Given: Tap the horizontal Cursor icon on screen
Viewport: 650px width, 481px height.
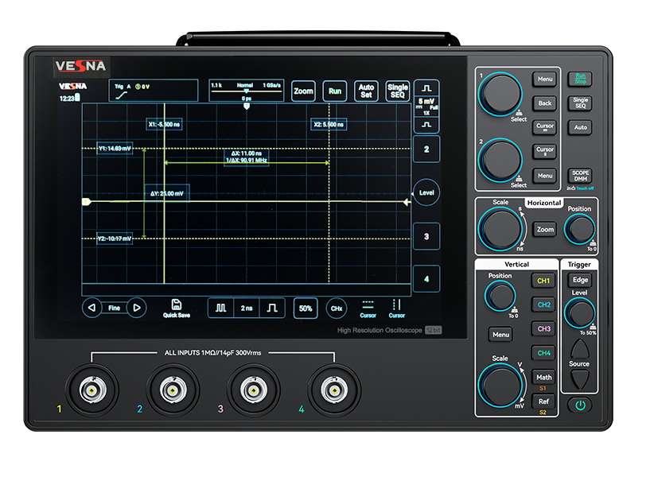Looking at the screenshot, I should 368,305.
